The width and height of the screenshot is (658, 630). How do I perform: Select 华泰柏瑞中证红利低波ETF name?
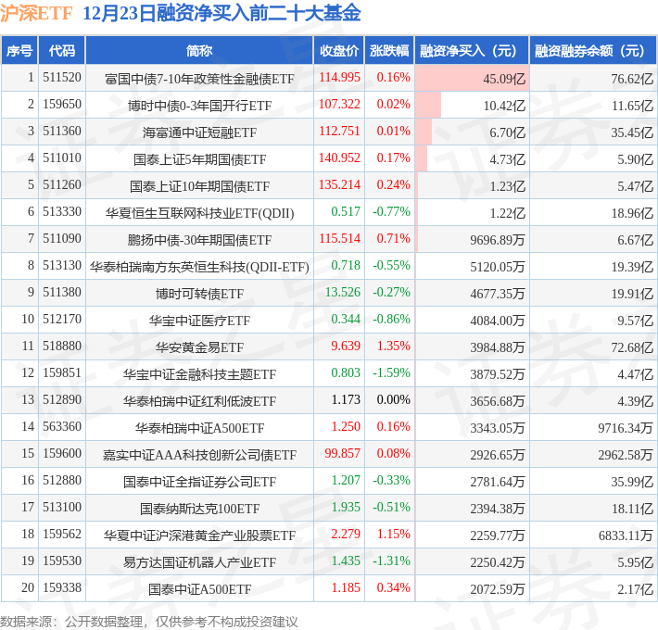199,401
